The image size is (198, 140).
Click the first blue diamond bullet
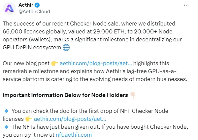click(6, 111)
